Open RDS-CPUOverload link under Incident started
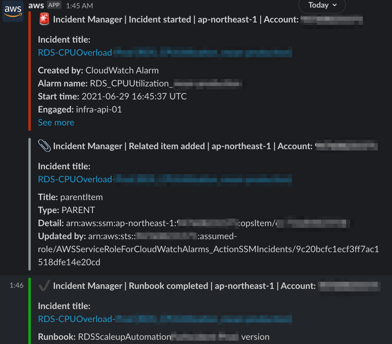Viewport: 392px width, 344px height. click(x=75, y=53)
